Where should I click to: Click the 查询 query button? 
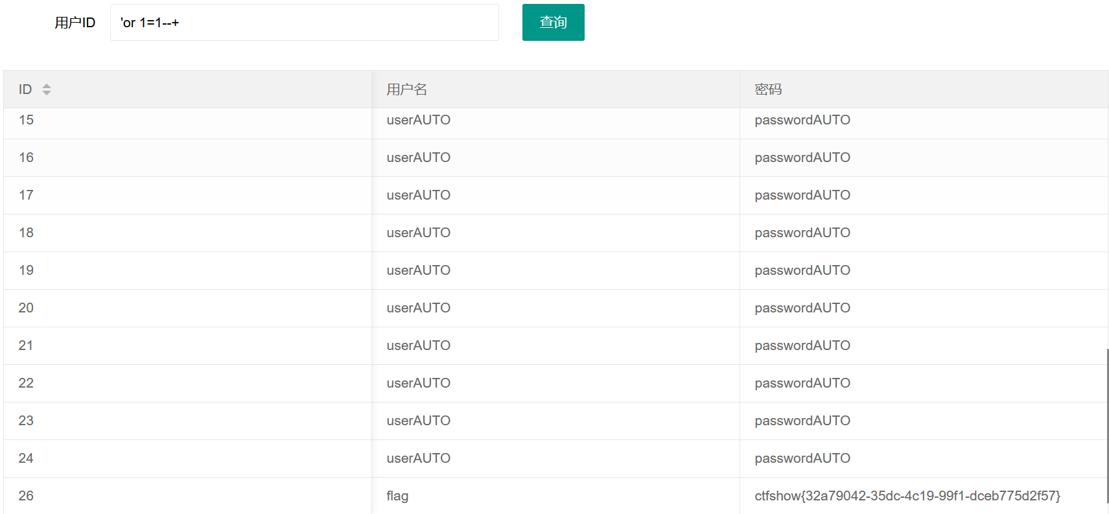coord(553,23)
